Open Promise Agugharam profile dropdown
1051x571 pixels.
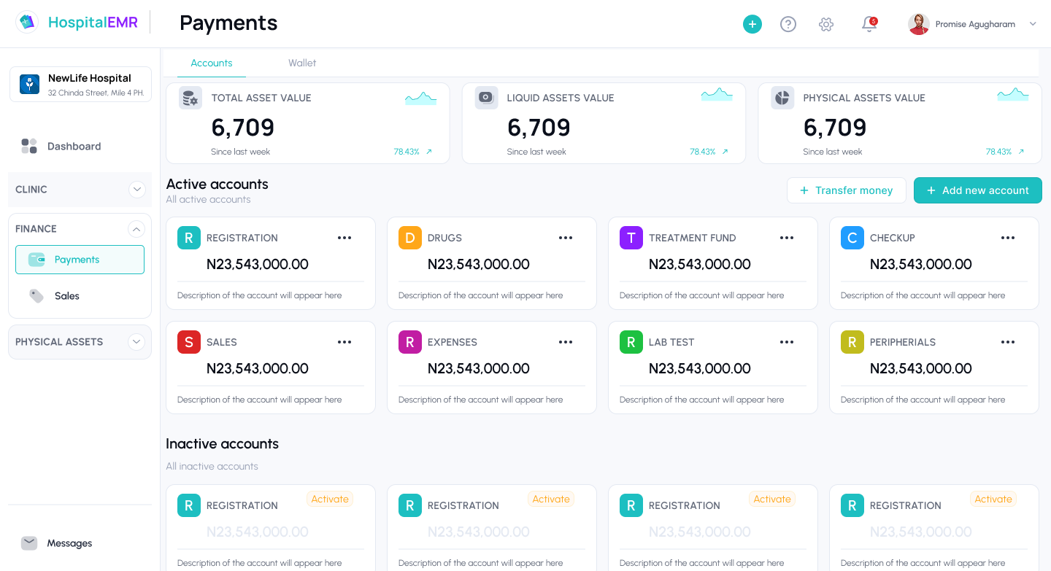[x=1033, y=24]
